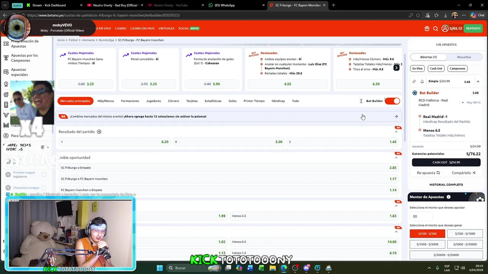Open the Windows Start menu
Viewport: 488px width, 274px height.
pos(159,268)
